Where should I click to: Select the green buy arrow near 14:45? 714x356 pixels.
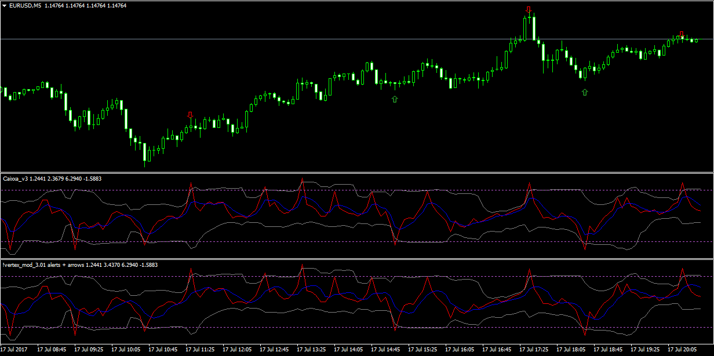(395, 100)
